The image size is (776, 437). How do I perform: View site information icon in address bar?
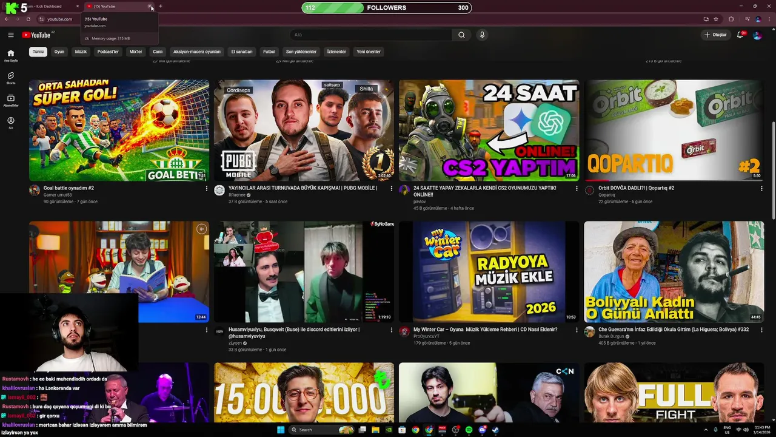(41, 19)
